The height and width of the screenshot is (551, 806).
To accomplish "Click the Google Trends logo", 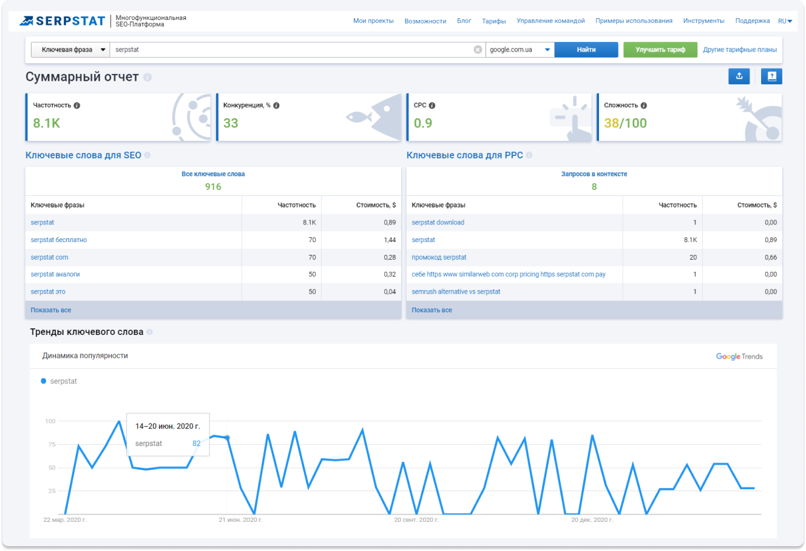I will [739, 356].
